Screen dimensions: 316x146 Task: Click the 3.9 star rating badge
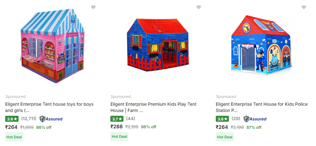(x=12, y=119)
